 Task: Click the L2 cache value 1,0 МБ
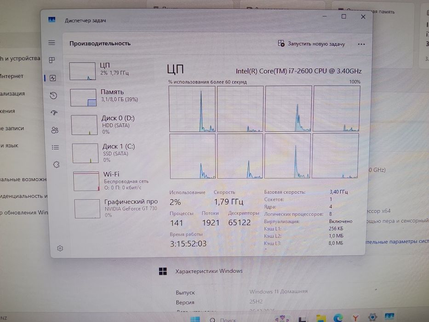pyautogui.click(x=336, y=236)
